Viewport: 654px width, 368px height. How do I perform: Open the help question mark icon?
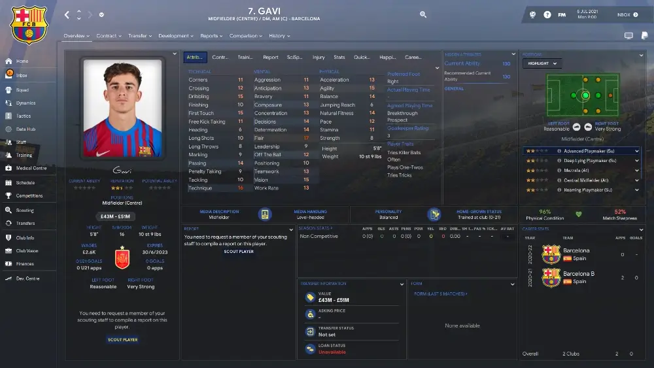tap(547, 14)
